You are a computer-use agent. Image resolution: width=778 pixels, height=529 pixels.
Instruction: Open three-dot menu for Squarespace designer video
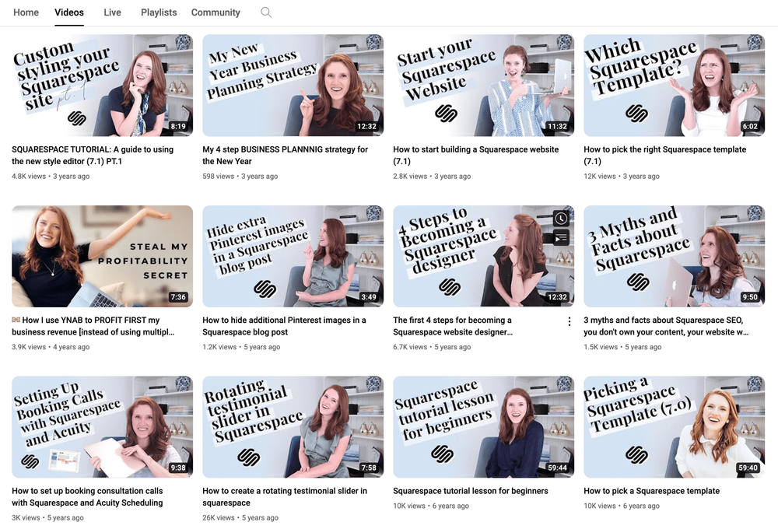(x=569, y=321)
